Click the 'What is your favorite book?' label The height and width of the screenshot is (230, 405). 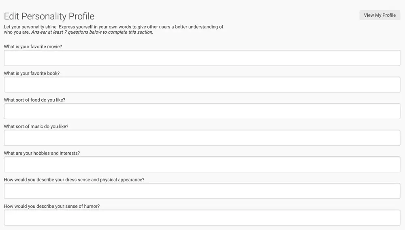[x=32, y=73]
